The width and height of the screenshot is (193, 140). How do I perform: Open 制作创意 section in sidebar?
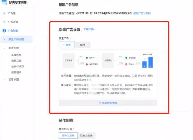click(14, 48)
